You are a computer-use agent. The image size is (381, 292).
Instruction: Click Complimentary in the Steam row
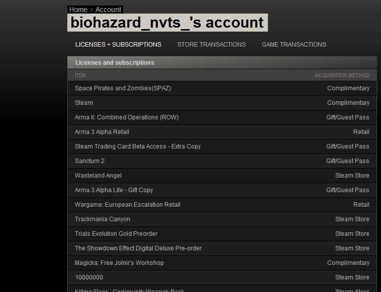[348, 103]
